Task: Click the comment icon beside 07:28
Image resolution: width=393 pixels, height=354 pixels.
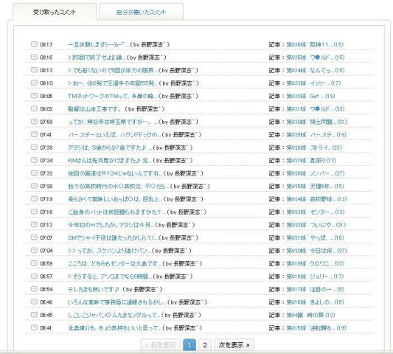Action: coord(34,186)
